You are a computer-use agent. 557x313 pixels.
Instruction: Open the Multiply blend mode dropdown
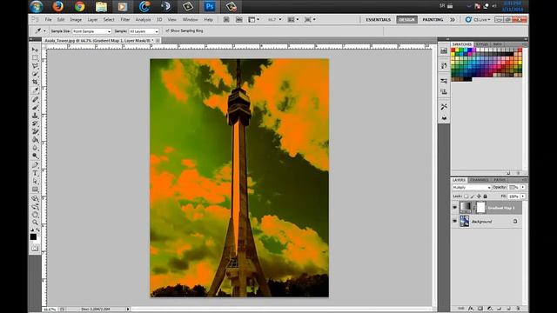coord(472,188)
